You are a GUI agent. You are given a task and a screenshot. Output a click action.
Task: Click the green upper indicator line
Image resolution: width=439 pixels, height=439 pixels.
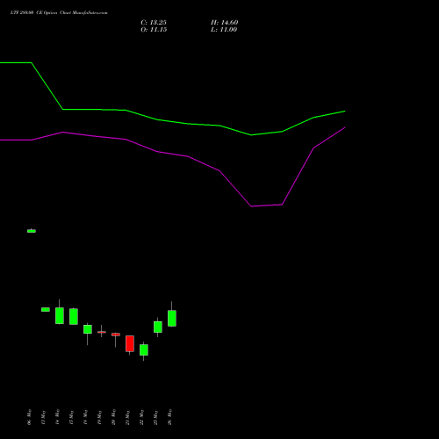tap(188, 124)
